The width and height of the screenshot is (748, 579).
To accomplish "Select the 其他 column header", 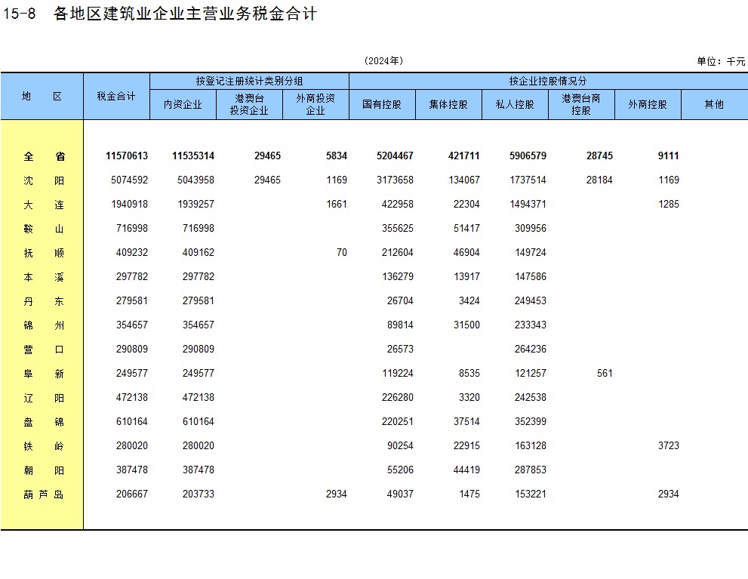I will pyautogui.click(x=714, y=104).
